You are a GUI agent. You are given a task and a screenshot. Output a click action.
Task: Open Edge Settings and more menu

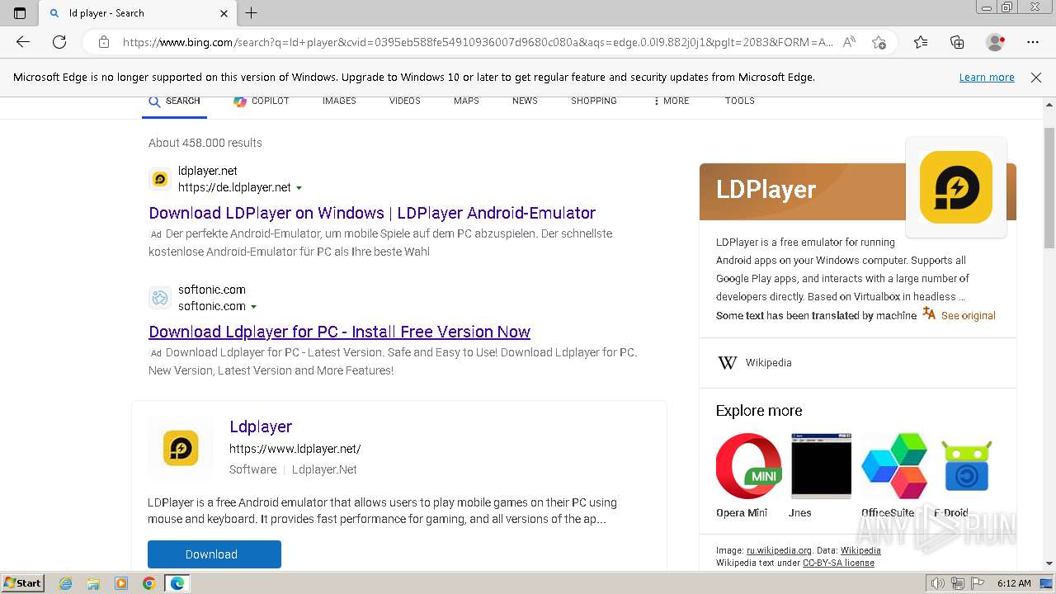1033,42
